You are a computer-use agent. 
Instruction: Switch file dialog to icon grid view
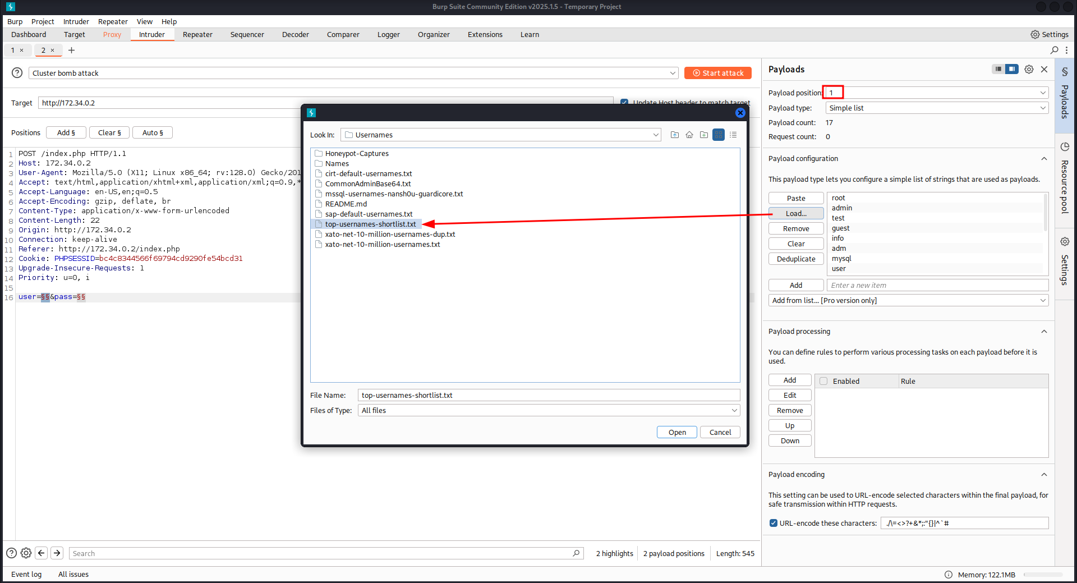point(719,135)
